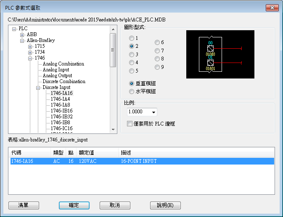This screenshot has height=217, width=283.
Task: Click the PLC module preview image
Action: [220, 54]
